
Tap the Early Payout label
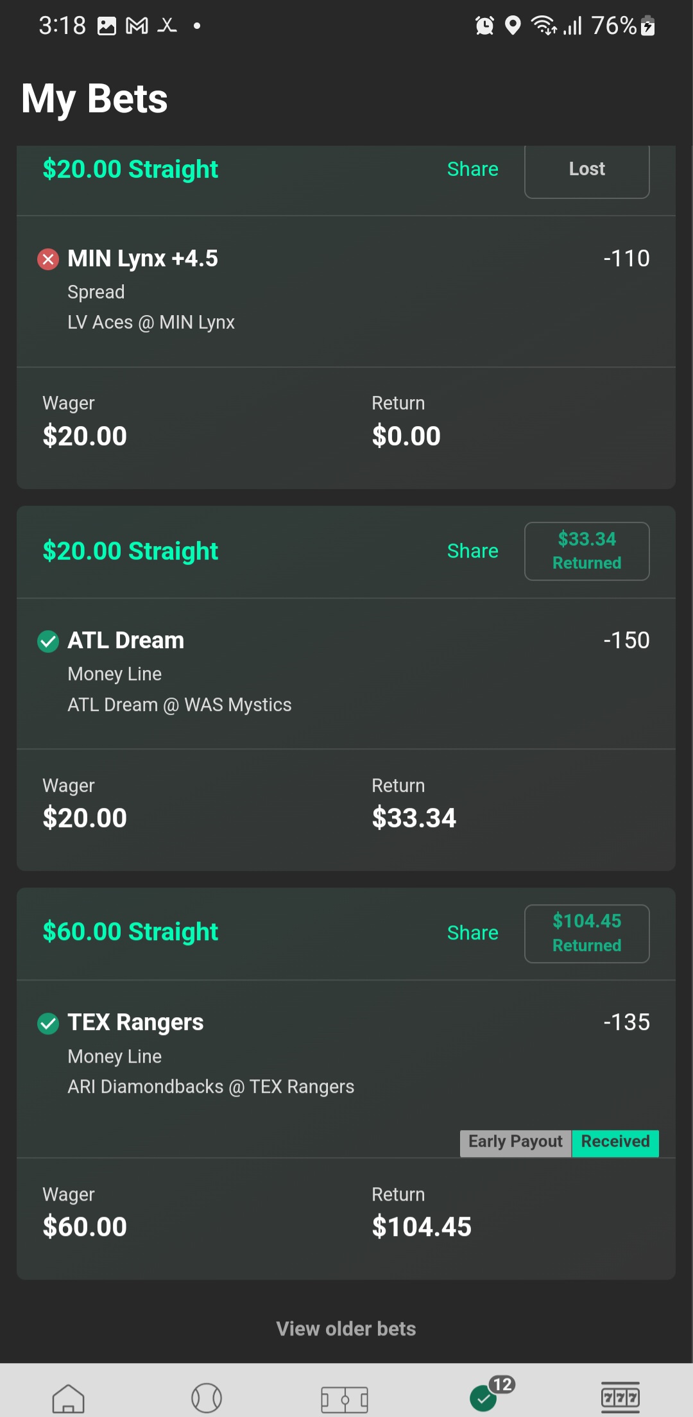point(515,1142)
